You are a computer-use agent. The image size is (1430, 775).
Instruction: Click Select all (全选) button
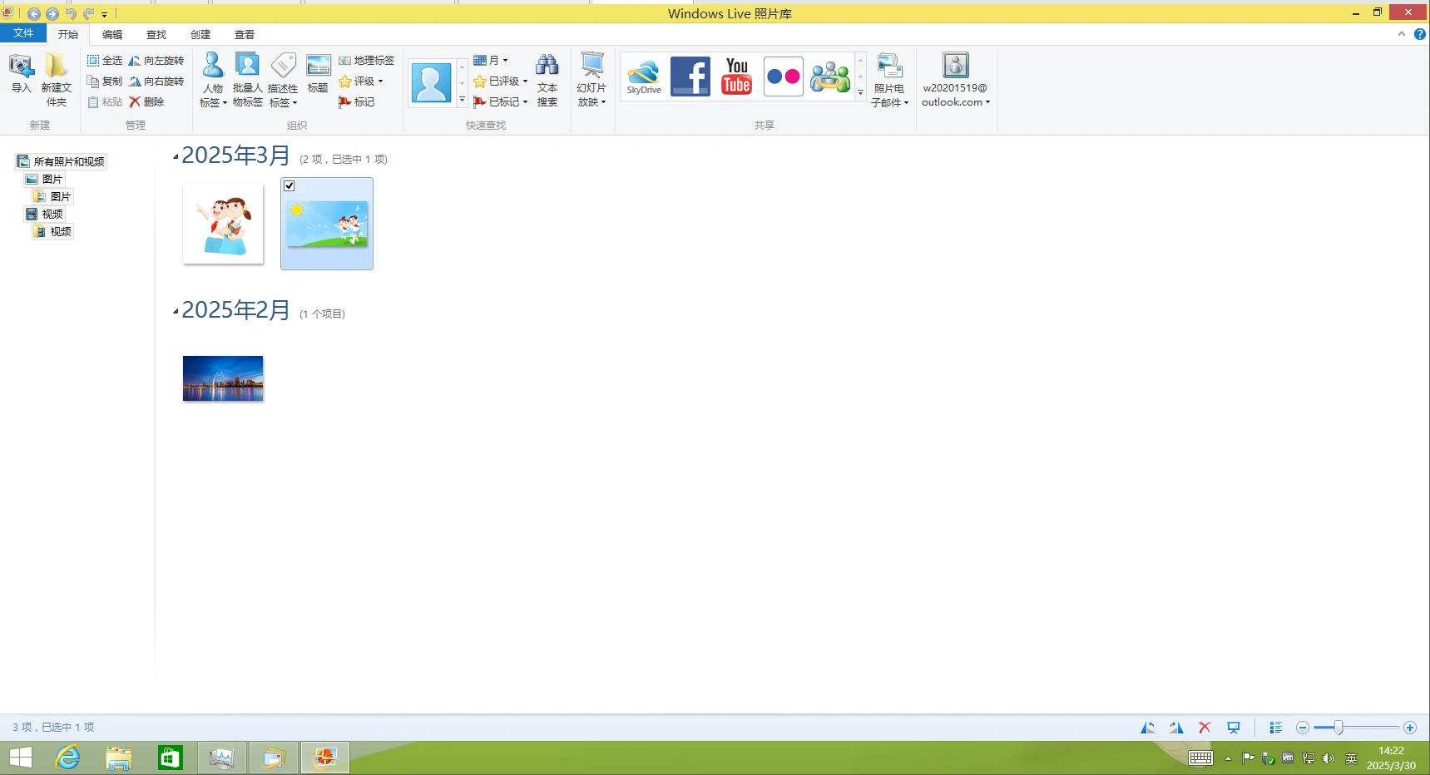point(105,61)
